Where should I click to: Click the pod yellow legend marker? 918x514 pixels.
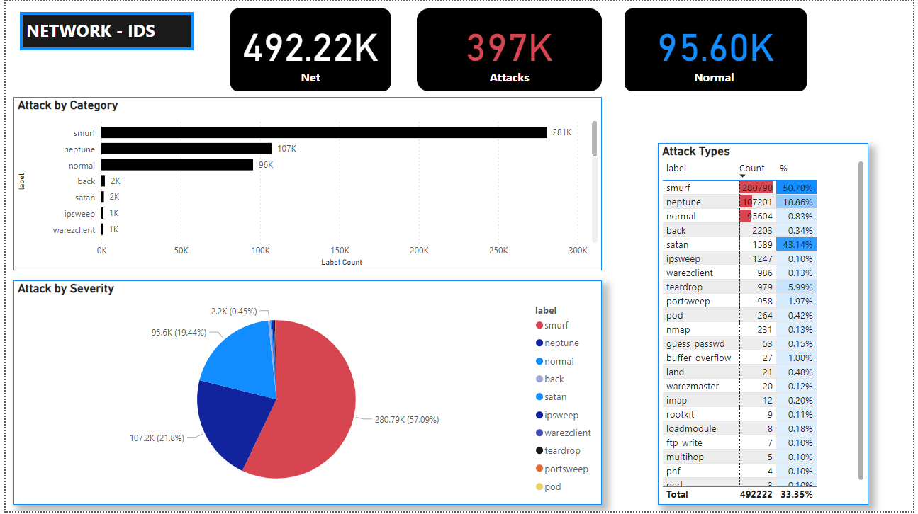(539, 487)
